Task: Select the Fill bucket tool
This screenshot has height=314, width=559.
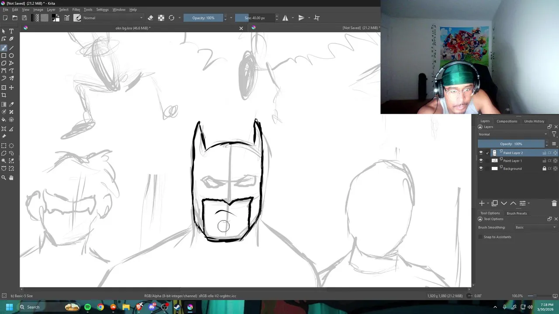Action: point(4,119)
